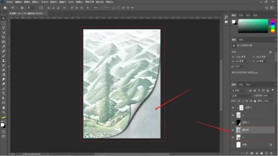Select the Zoom magnifier tool

3,112
